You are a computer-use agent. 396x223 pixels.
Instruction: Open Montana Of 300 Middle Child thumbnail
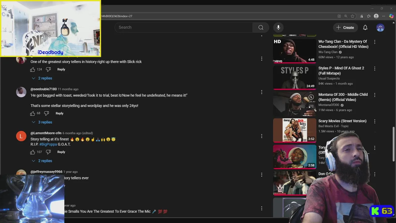coord(295,104)
